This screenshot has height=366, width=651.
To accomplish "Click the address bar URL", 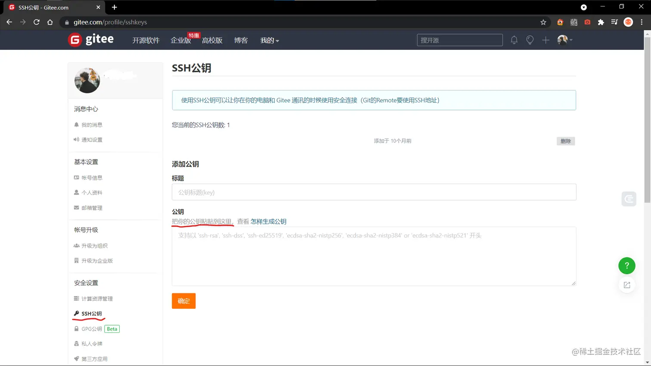I will point(110,22).
